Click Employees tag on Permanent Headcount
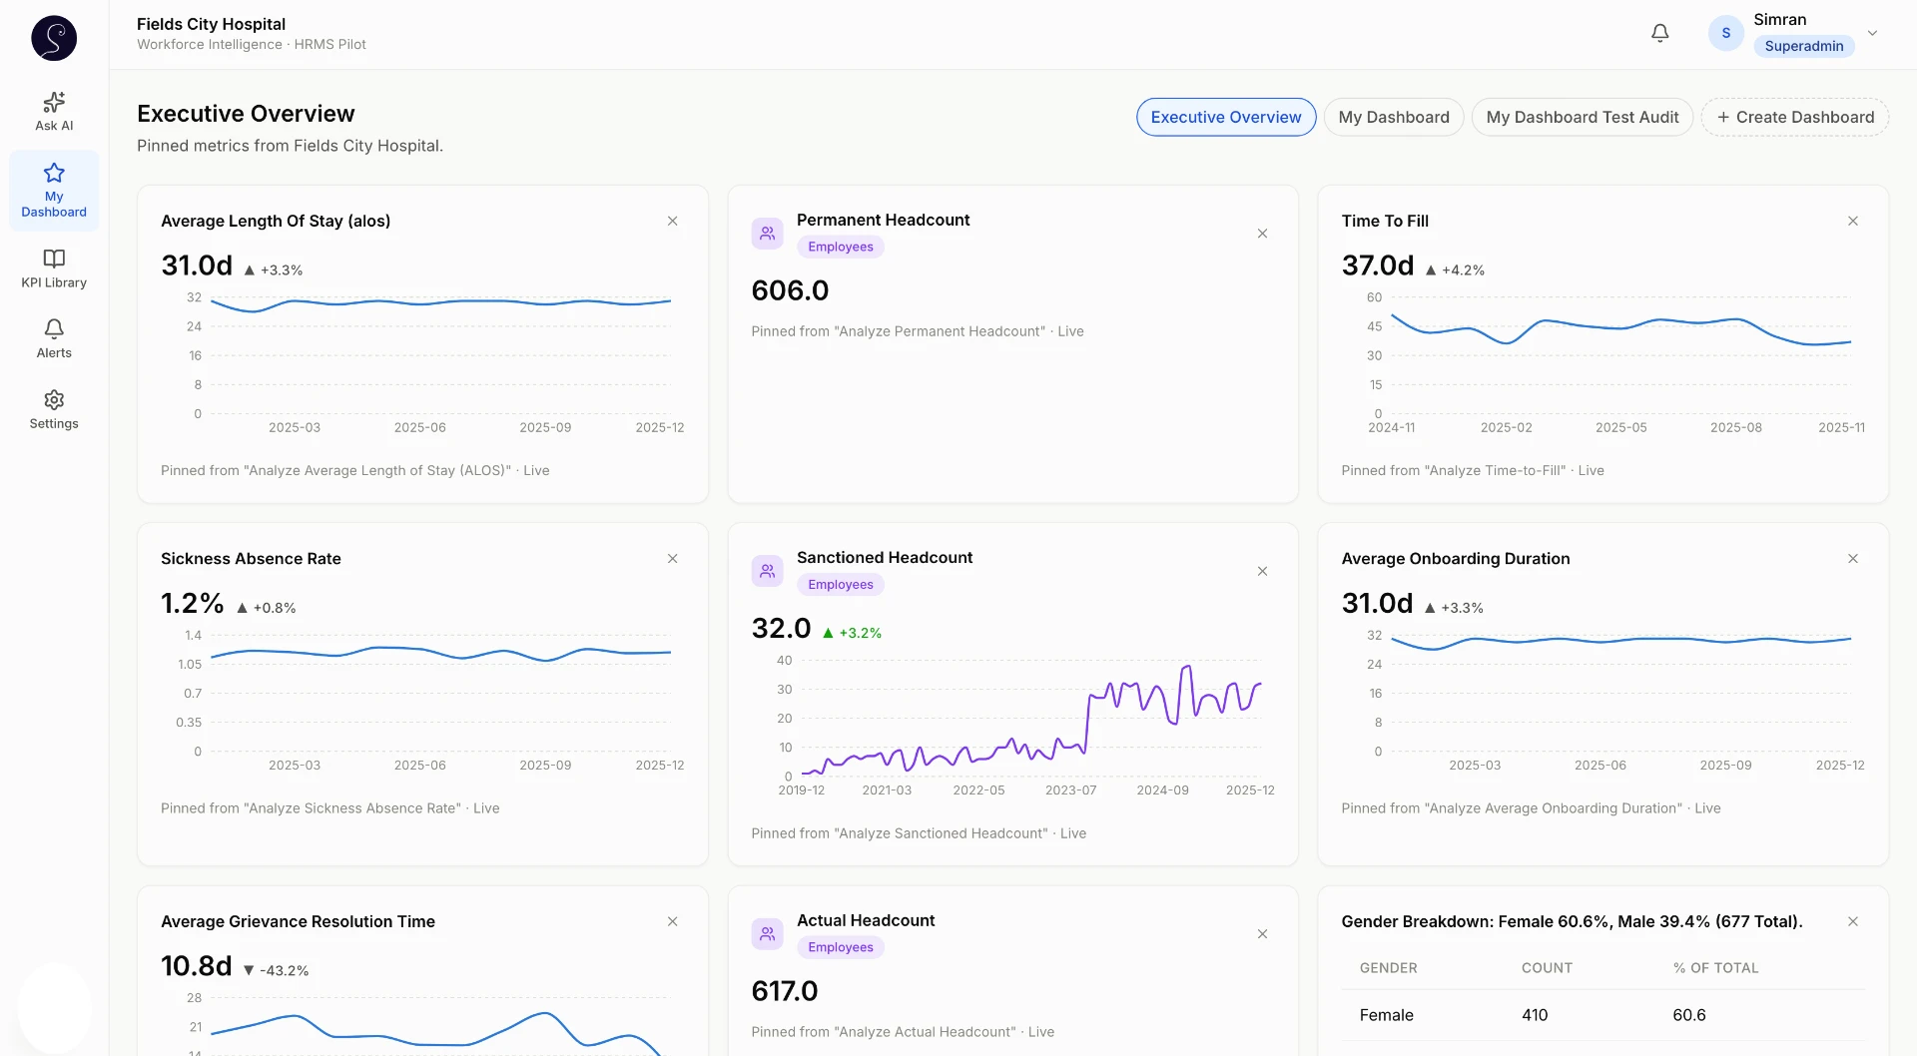Screen dimensions: 1917x1056 [841, 247]
